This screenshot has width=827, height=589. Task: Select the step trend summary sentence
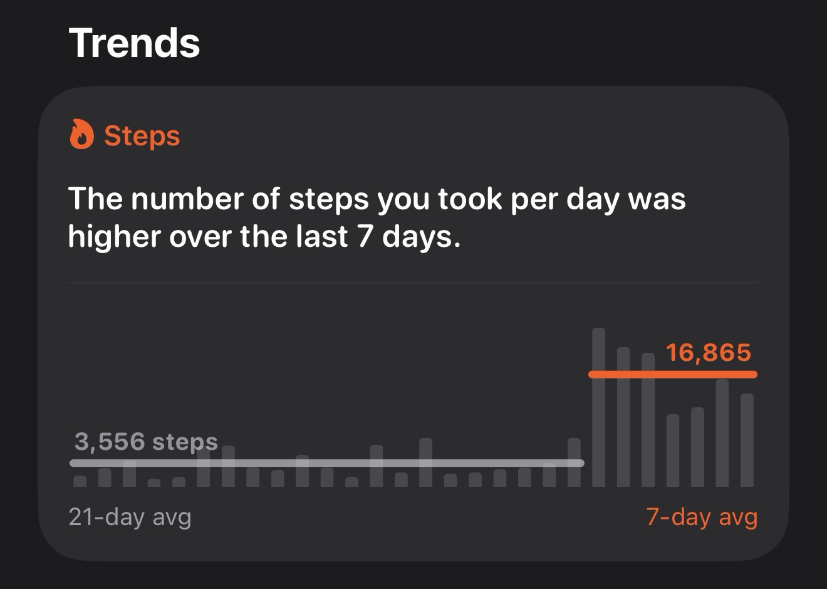[376, 217]
